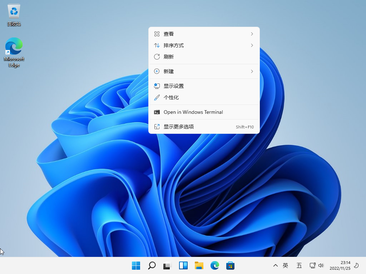This screenshot has width=366, height=274.
Task: Click the monitor gear icon beside 显示设置
Action: click(x=157, y=86)
